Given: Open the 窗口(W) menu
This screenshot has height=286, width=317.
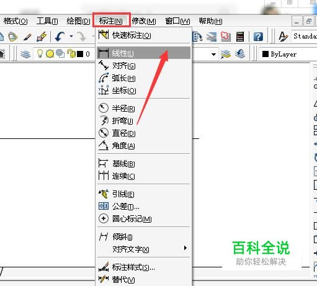Looking at the screenshot, I should click(177, 21).
